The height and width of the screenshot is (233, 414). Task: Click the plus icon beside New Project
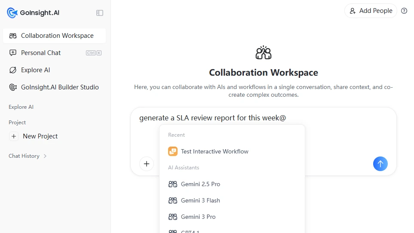[14, 136]
